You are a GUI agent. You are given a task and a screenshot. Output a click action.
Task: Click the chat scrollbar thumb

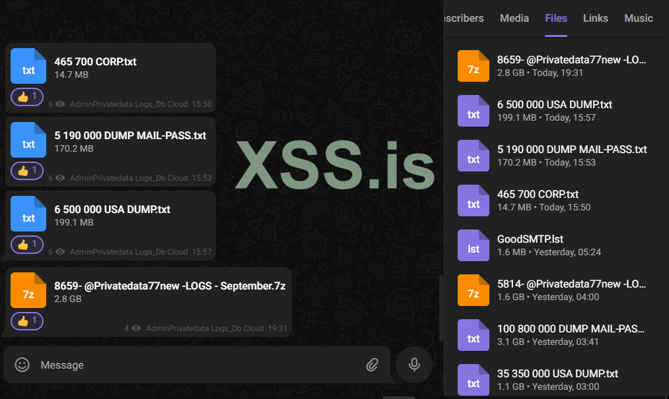441,308
